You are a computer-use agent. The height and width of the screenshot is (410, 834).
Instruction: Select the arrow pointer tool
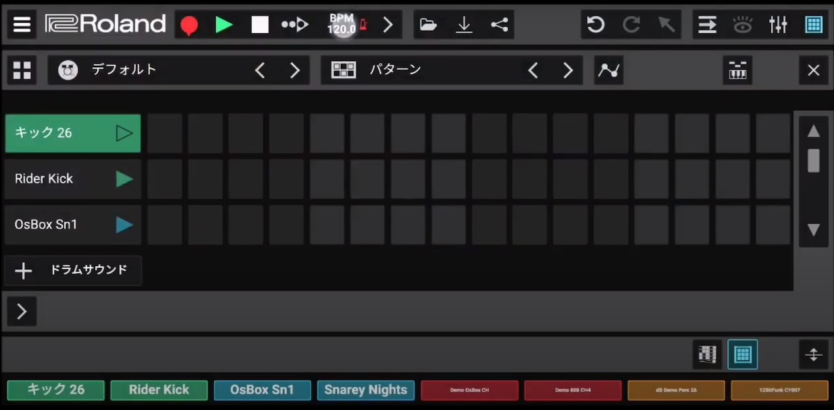(666, 24)
